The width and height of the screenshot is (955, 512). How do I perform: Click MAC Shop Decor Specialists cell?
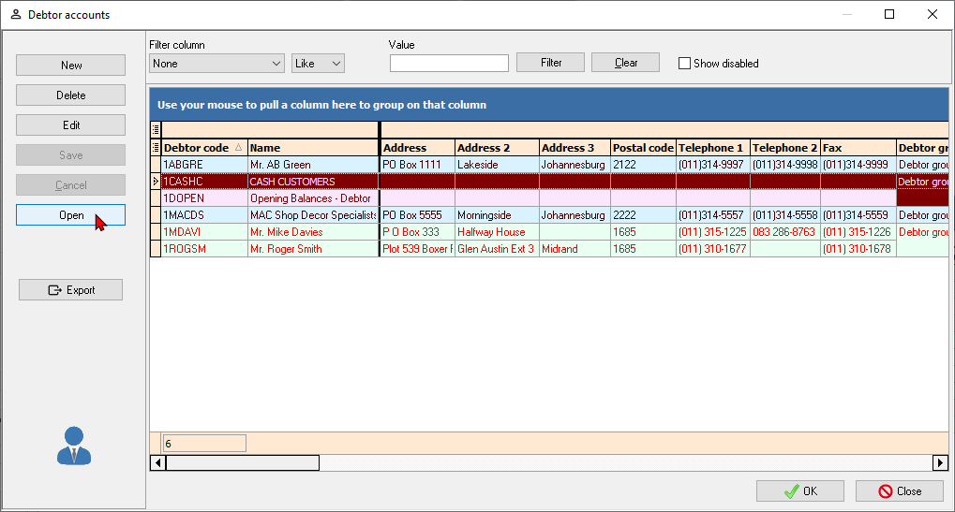tap(313, 215)
